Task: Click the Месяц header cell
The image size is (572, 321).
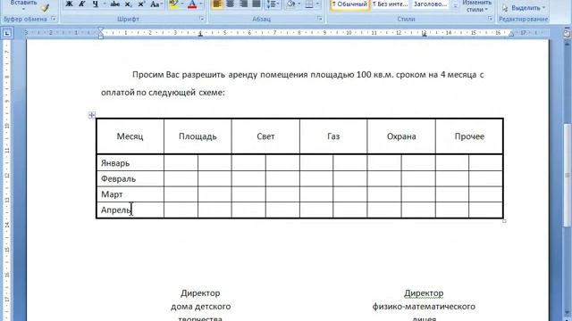Action: click(x=130, y=136)
